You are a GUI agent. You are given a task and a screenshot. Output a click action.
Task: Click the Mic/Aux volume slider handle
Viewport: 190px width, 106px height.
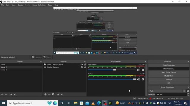134,79
